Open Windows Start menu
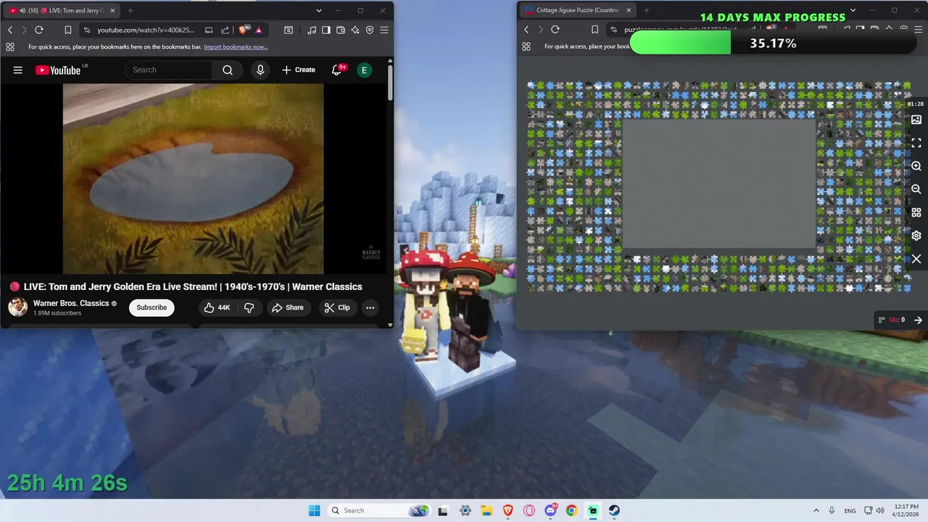The image size is (928, 522). click(x=314, y=510)
